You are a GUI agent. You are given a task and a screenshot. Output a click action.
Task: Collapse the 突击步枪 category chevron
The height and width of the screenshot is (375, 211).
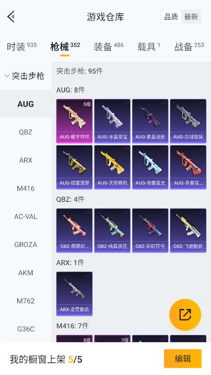tap(7, 76)
